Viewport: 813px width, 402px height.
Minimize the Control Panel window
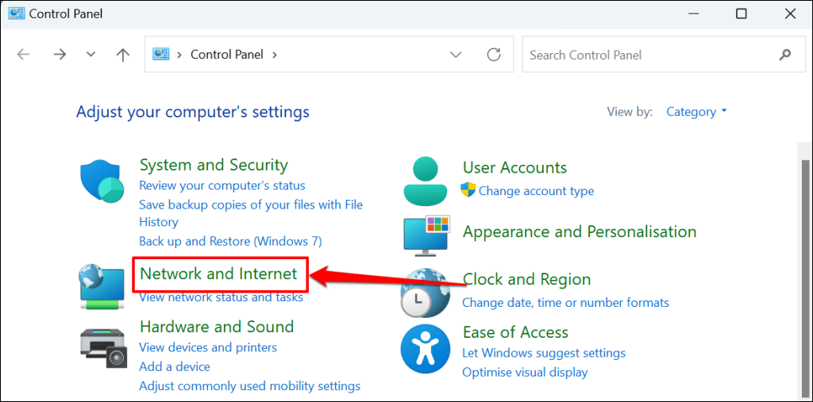[692, 14]
